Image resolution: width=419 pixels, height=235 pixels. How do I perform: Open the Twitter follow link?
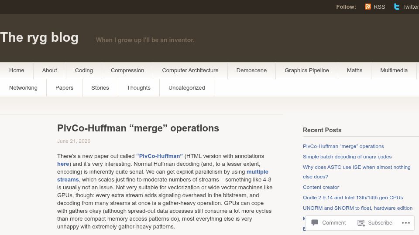point(410,7)
